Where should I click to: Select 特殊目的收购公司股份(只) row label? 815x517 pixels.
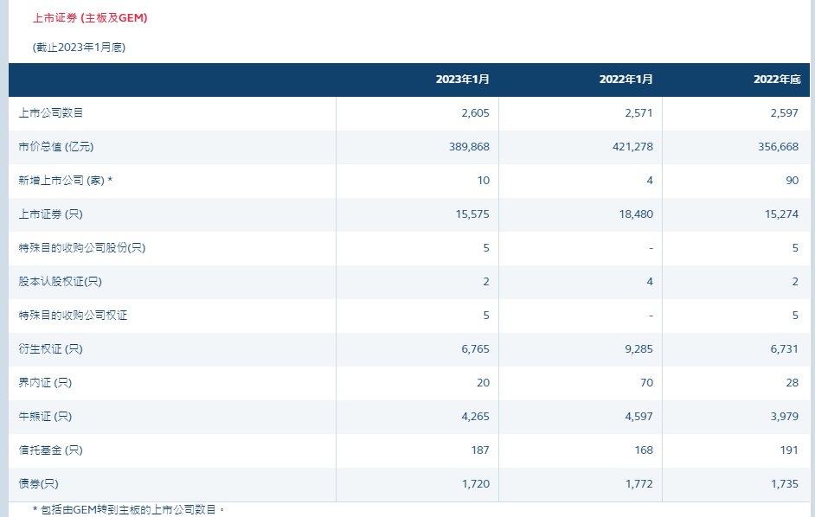coord(82,248)
